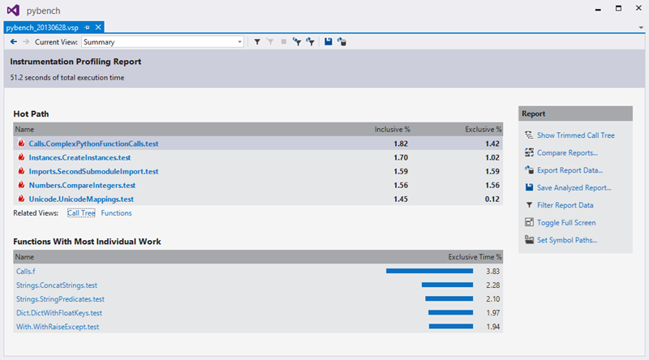Image resolution: width=649 pixels, height=360 pixels.
Task: Click the Set Symbol Paths link
Action: point(567,240)
